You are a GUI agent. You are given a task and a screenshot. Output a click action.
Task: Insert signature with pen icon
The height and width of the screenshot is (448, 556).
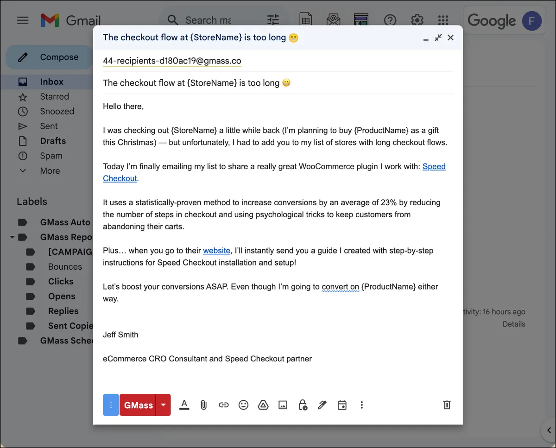tap(322, 405)
